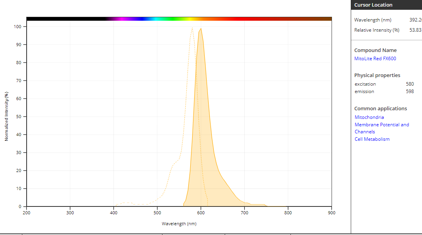Follow the Mitochondria application link

[x=369, y=117]
